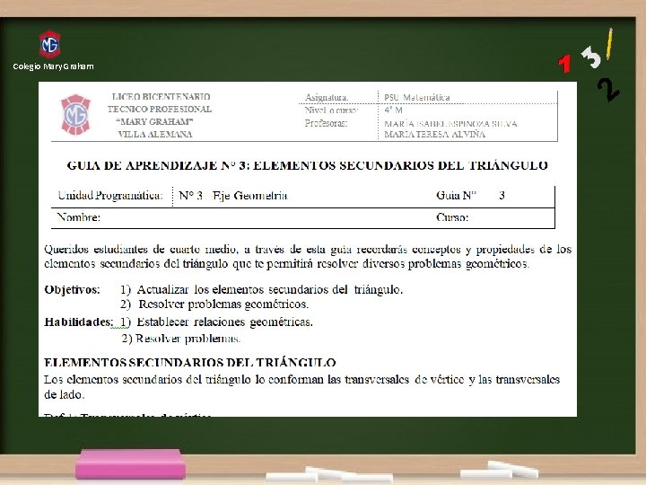This screenshot has width=646, height=485.
Task: Select the "MARY GRAHAM" header line
Action: (x=155, y=121)
